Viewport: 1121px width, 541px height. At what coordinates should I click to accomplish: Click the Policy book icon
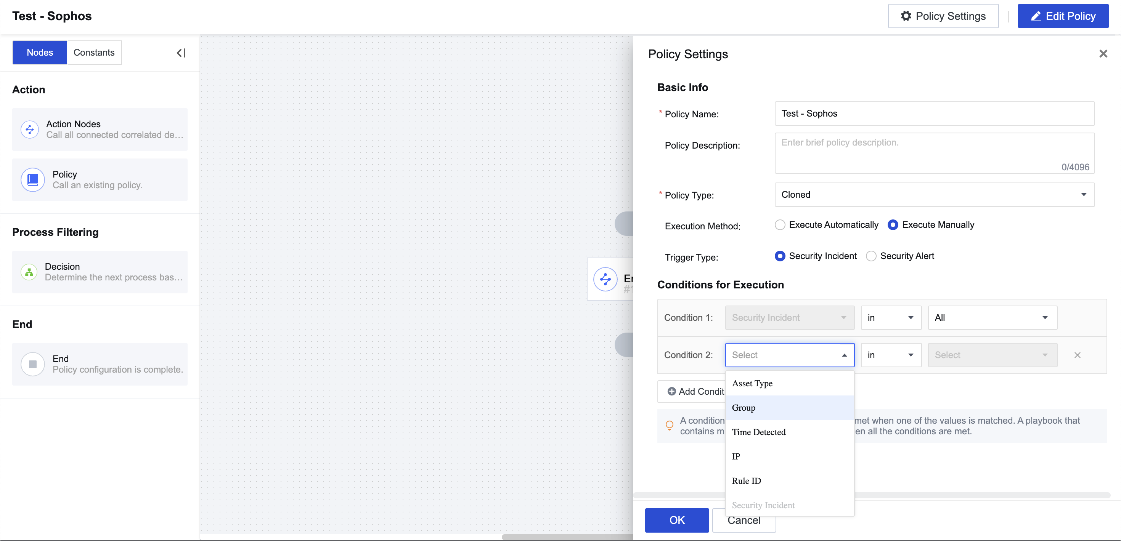click(33, 179)
